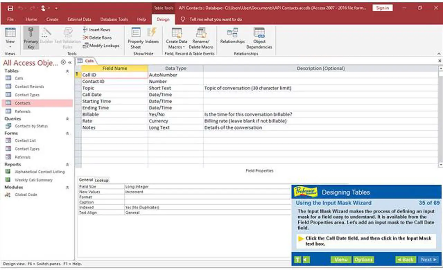This screenshot has height=270, width=443.
Task: Collapse the Modules group
Action: point(67,187)
